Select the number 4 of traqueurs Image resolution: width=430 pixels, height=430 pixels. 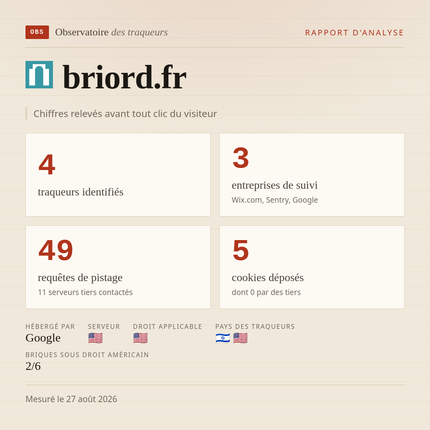[x=47, y=164]
